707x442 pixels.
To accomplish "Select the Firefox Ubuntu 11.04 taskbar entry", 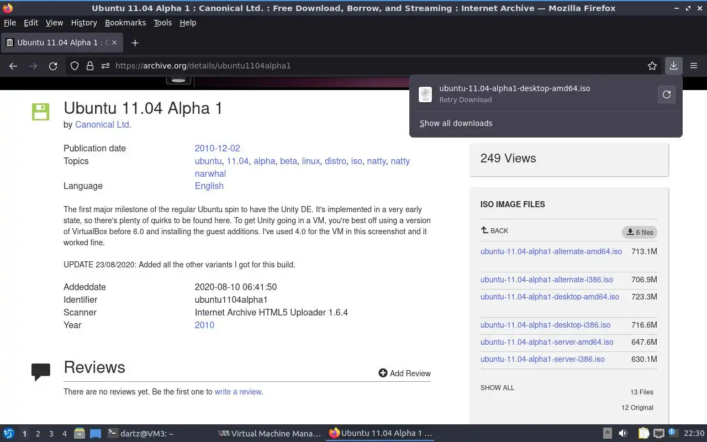I will (381, 433).
